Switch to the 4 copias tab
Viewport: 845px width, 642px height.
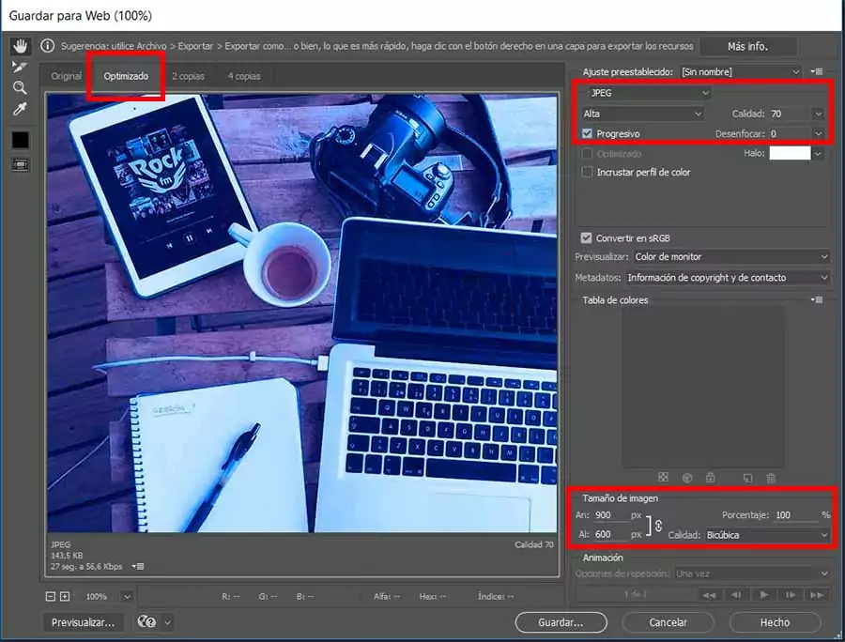244,76
